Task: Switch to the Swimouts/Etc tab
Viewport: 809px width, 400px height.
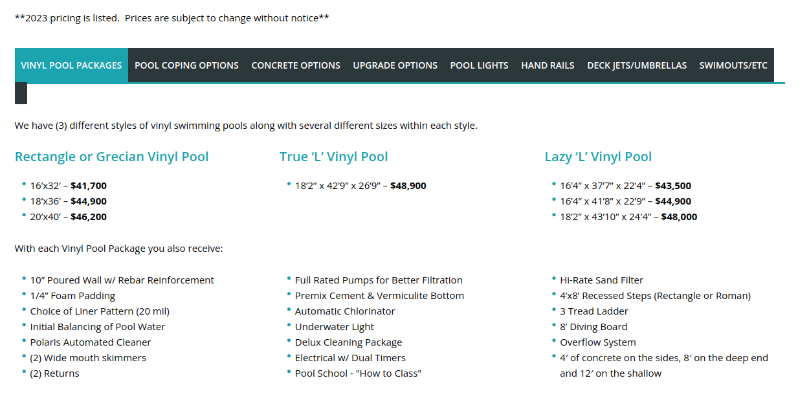Action: click(733, 65)
